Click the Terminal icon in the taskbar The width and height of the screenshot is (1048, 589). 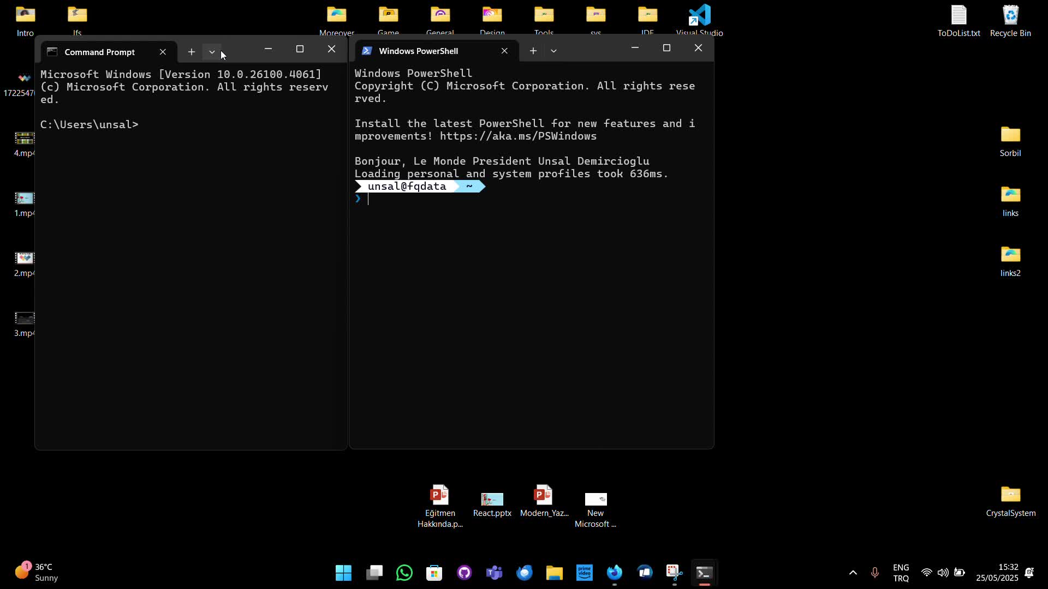pos(705,573)
